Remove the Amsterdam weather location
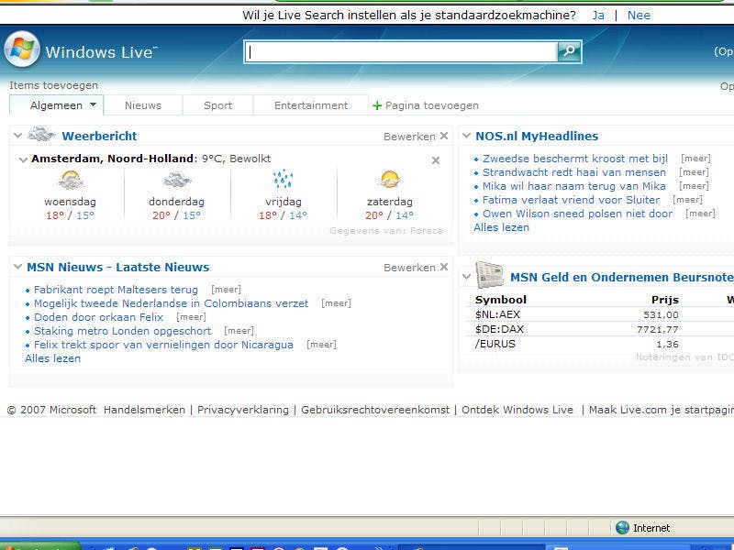 click(x=435, y=160)
